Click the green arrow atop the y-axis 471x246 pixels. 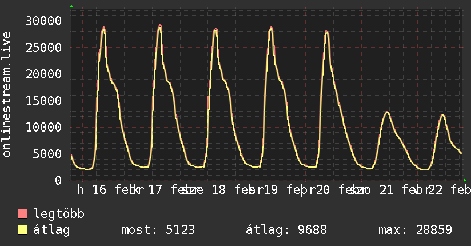(71, 6)
